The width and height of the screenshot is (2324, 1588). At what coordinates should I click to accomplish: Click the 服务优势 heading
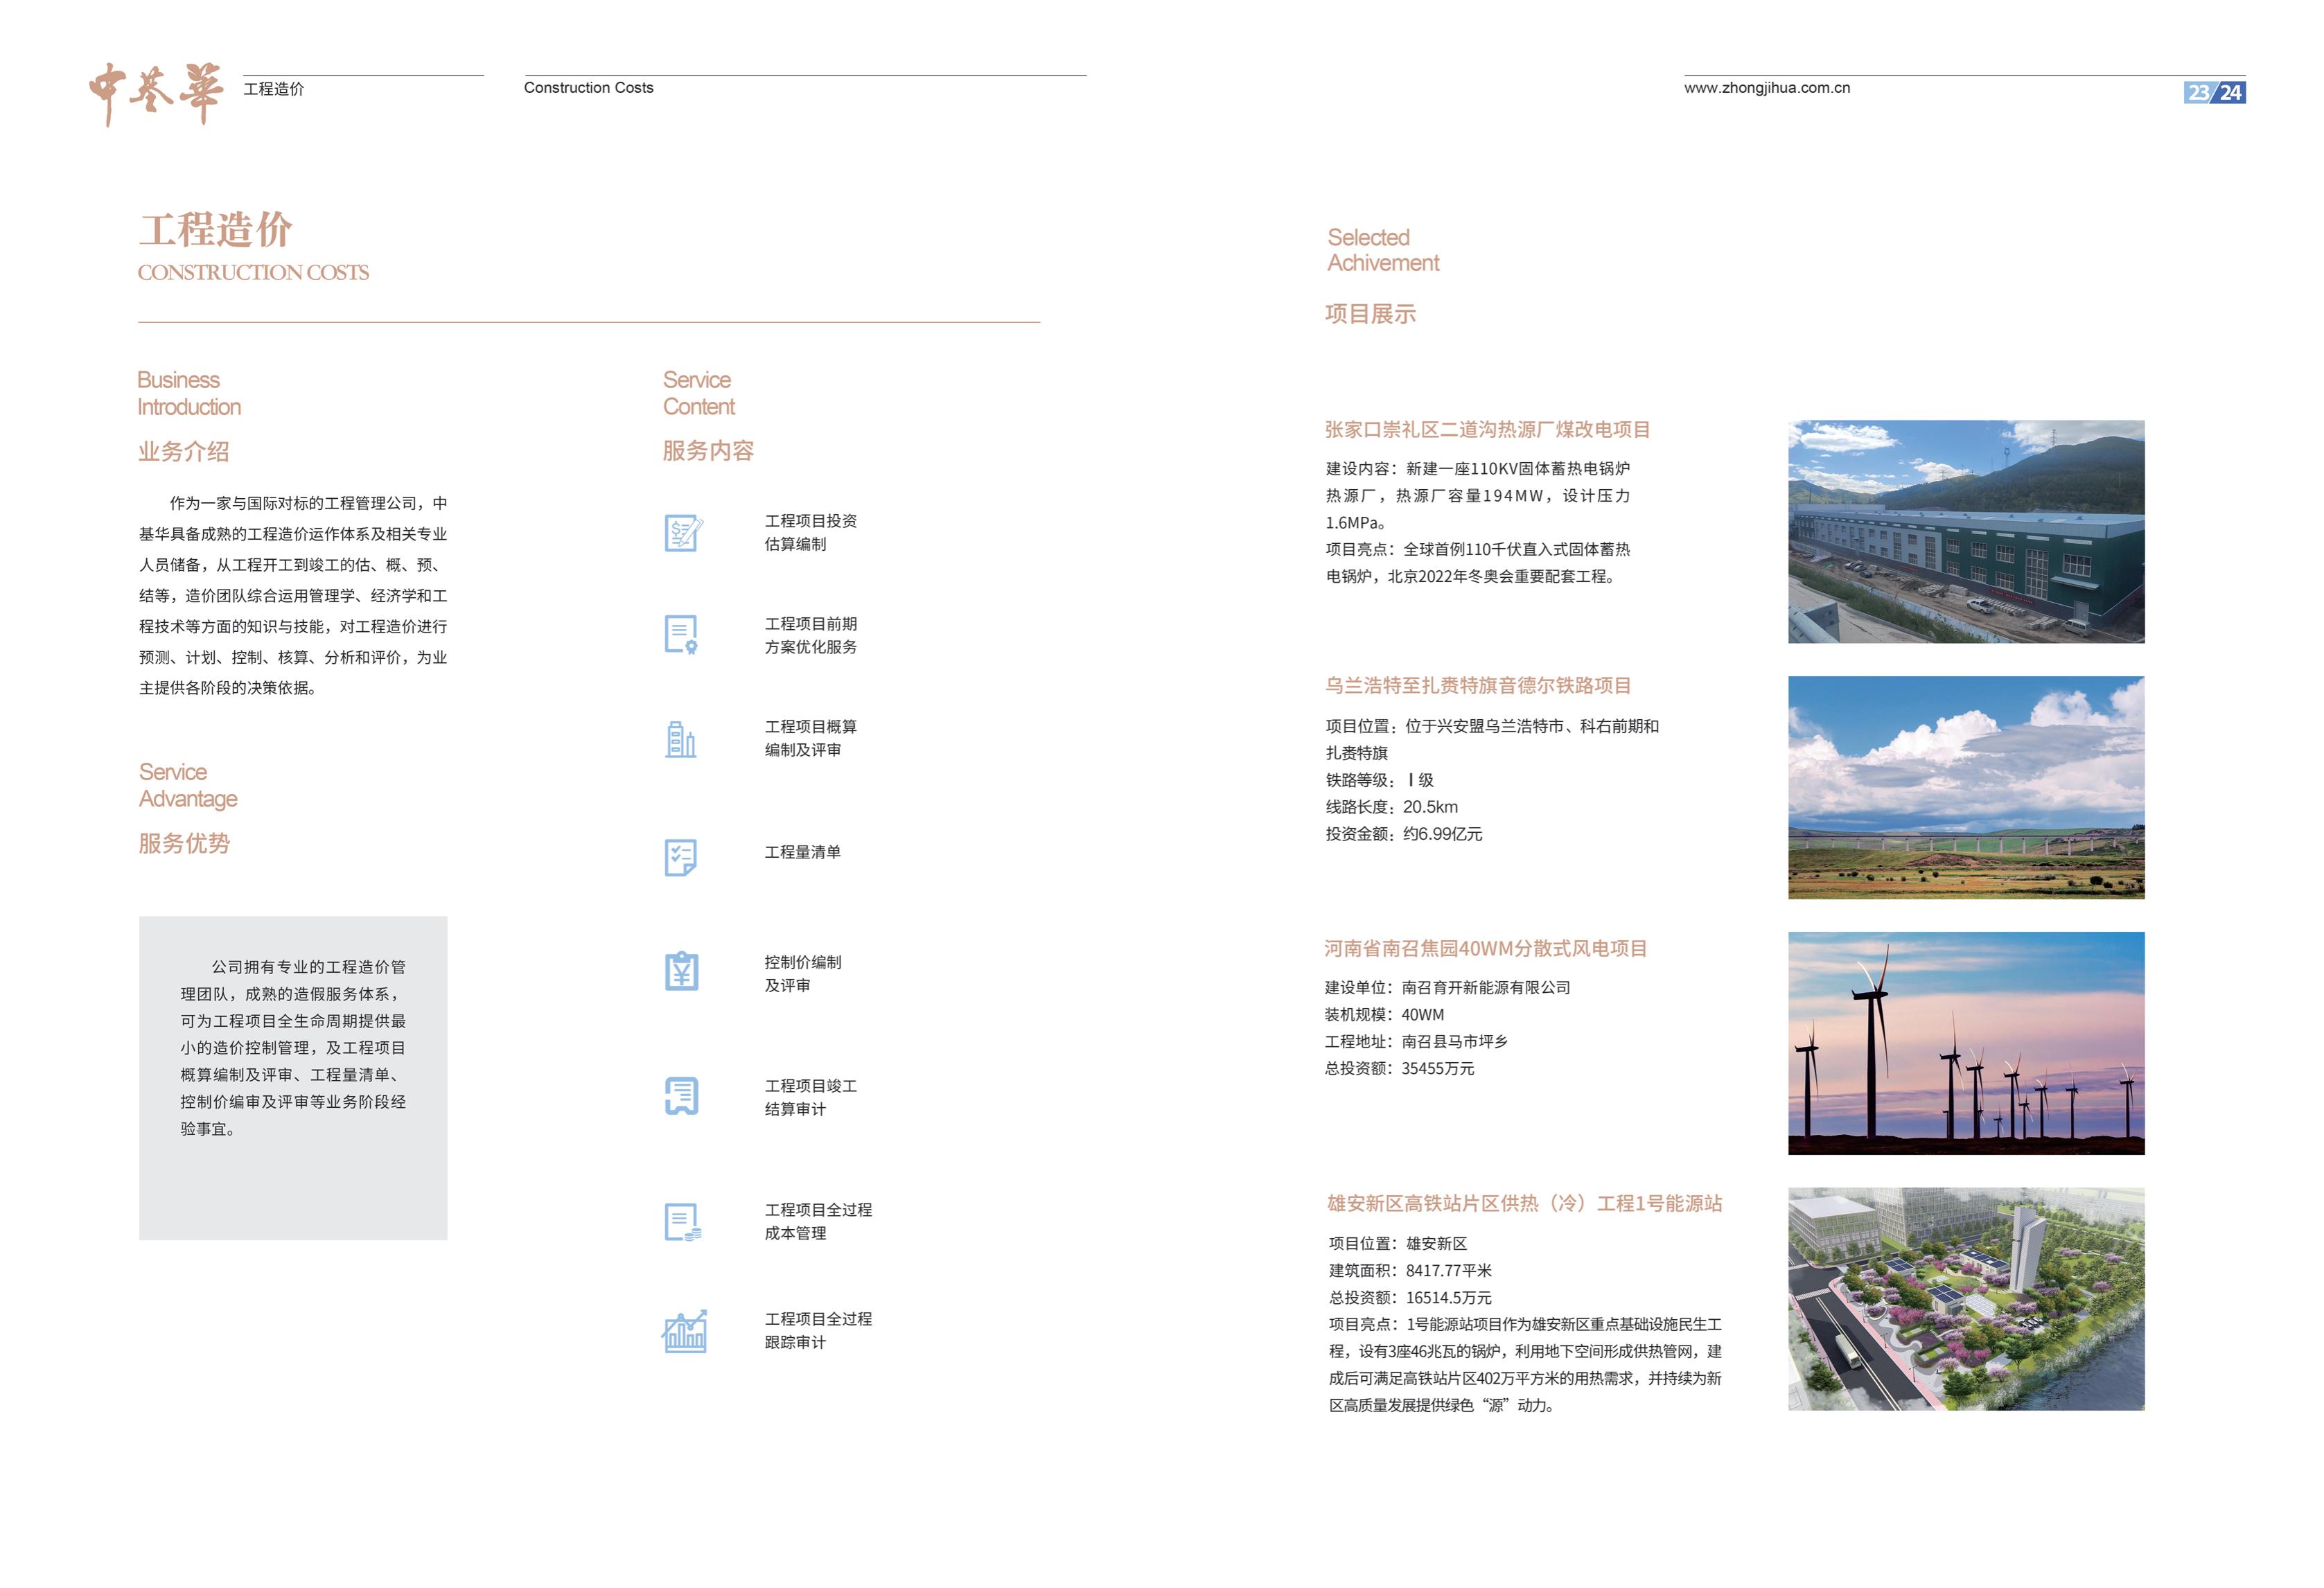click(x=184, y=844)
